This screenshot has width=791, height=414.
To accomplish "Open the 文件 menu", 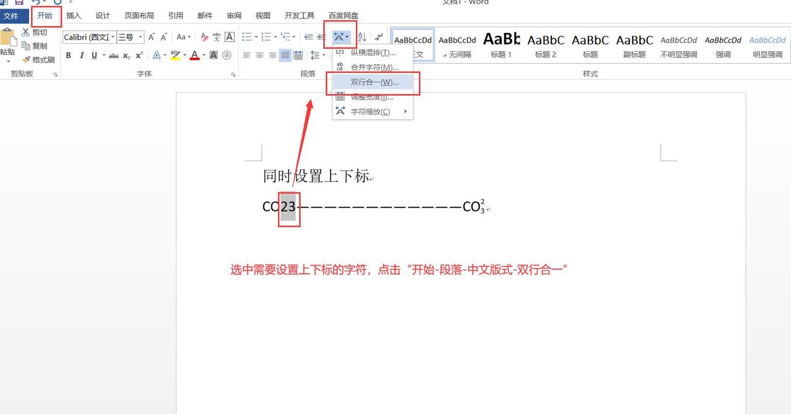I will (13, 15).
